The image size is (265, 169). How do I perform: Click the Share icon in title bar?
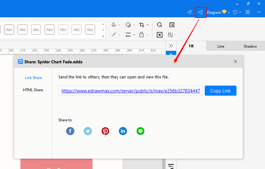click(x=200, y=12)
